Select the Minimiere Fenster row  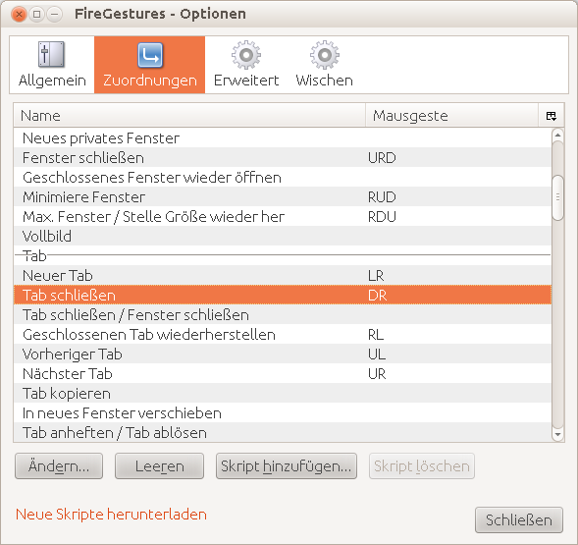pos(283,196)
